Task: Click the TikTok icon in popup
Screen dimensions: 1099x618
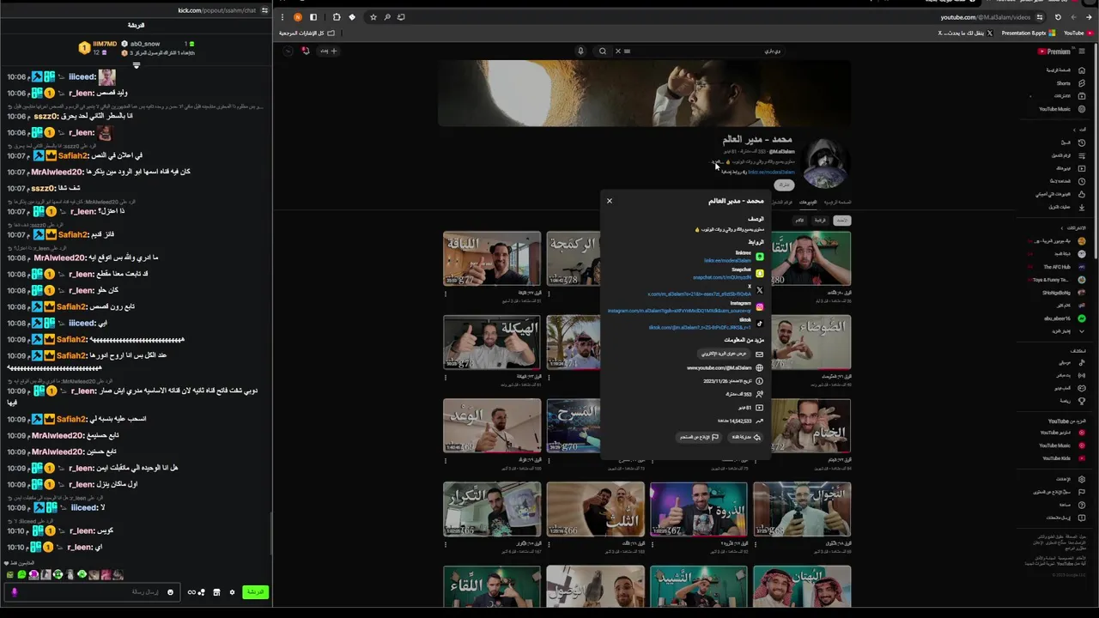Action: tap(759, 324)
